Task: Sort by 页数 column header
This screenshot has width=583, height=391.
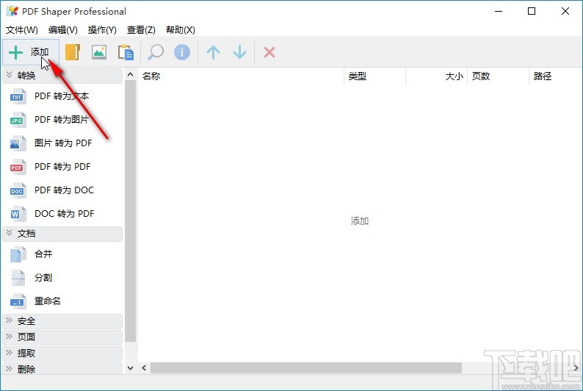Action: (x=498, y=76)
